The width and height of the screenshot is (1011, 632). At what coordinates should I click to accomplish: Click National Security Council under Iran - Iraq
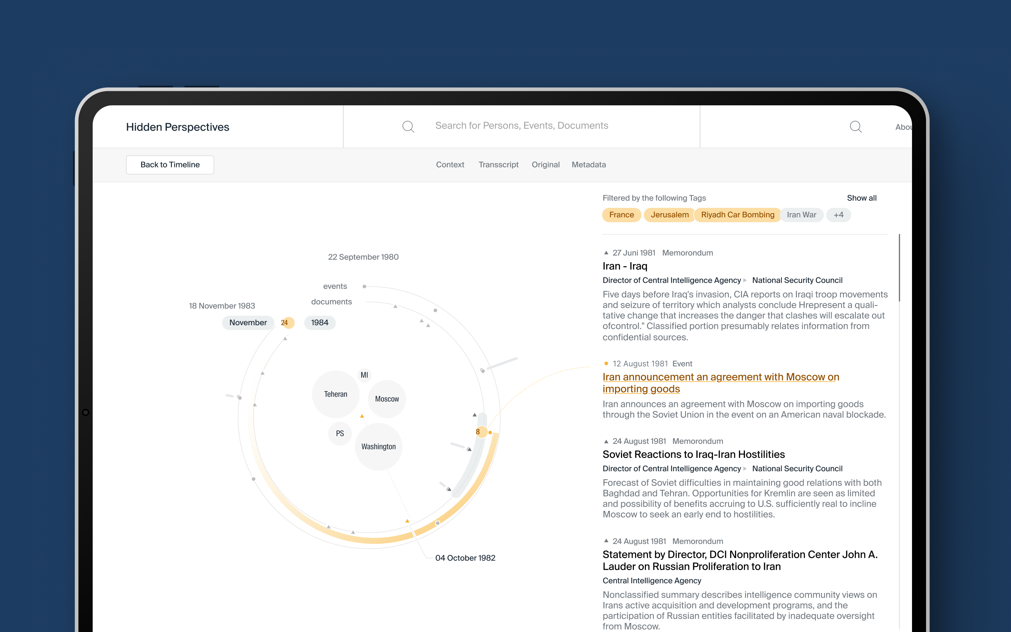pos(797,281)
